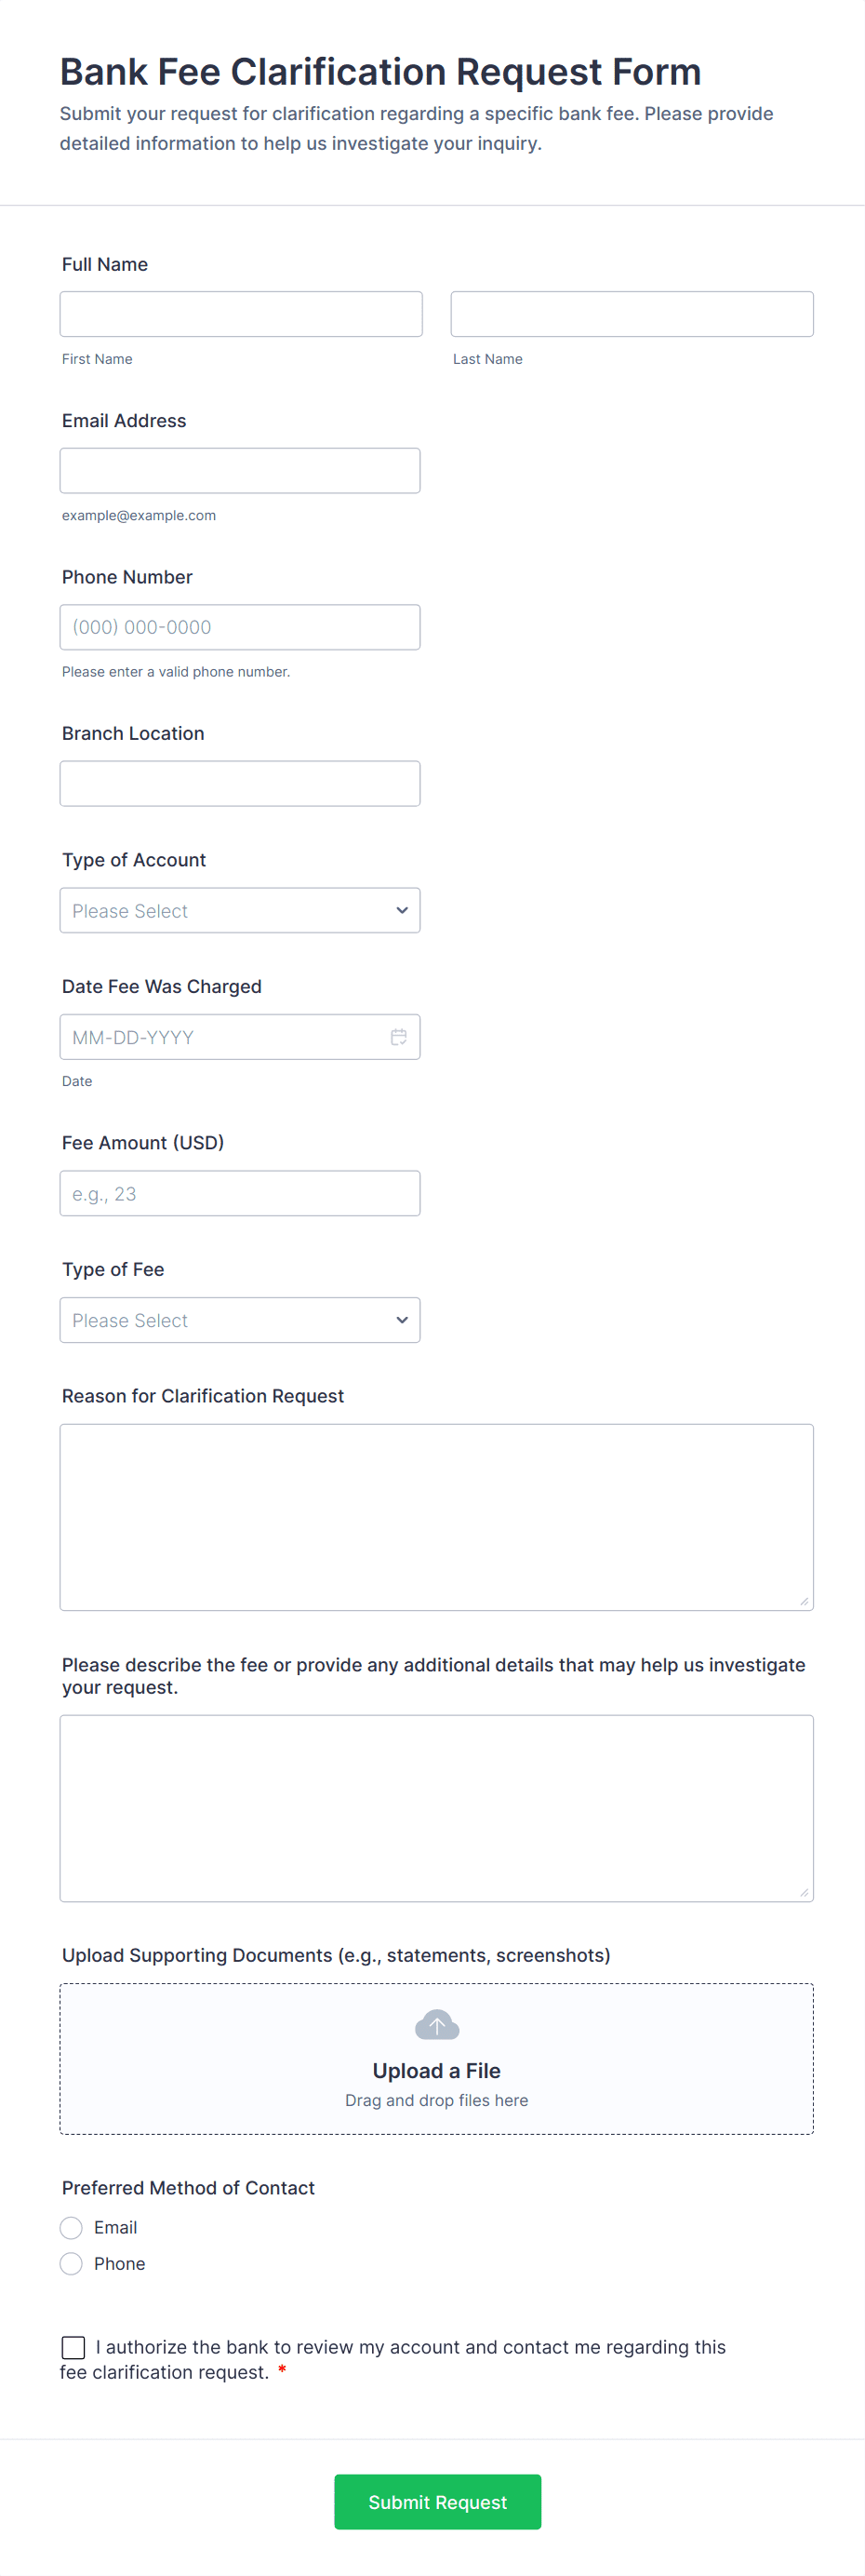Select the Email Address text box
The image size is (865, 2576).
(x=240, y=470)
